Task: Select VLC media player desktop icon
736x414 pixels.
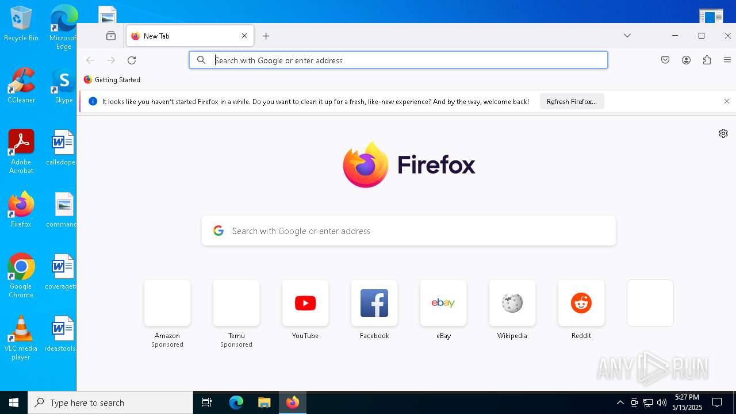Action: (x=21, y=338)
